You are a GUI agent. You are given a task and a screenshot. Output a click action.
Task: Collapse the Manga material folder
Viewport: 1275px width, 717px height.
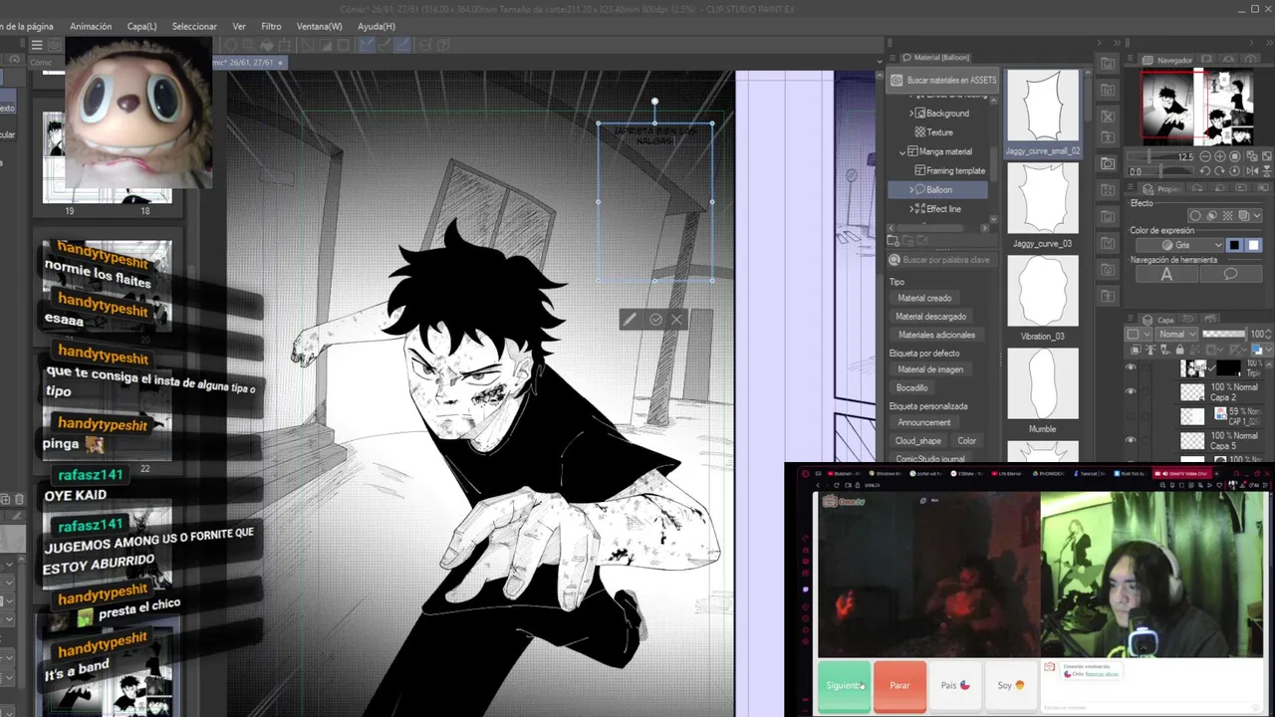click(x=903, y=151)
